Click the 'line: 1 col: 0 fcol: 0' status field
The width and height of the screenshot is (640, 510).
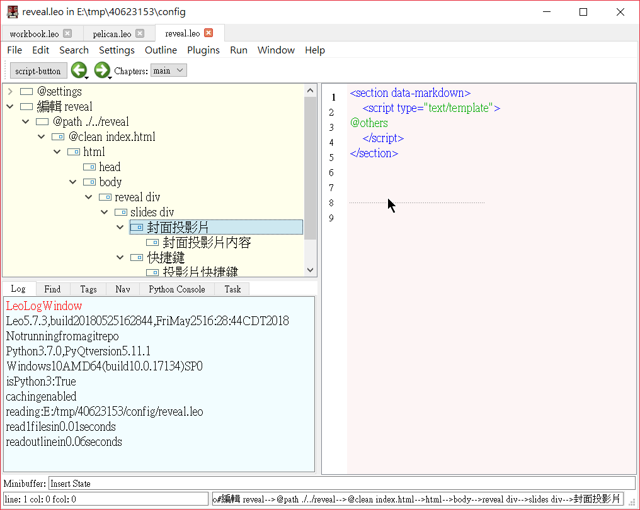tap(106, 499)
